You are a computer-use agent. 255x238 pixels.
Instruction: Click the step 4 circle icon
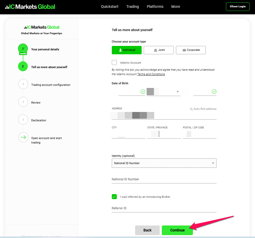click(23, 102)
